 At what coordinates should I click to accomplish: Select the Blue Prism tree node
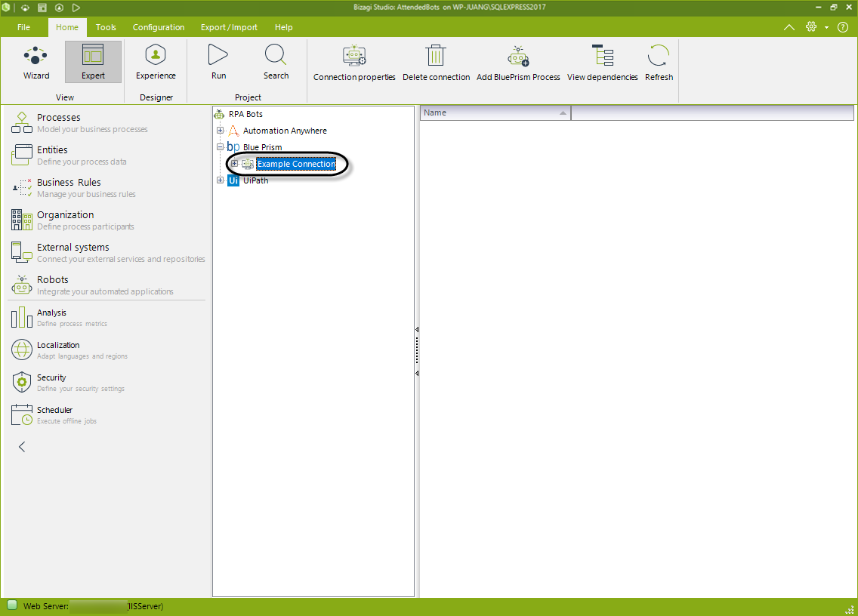pyautogui.click(x=262, y=147)
